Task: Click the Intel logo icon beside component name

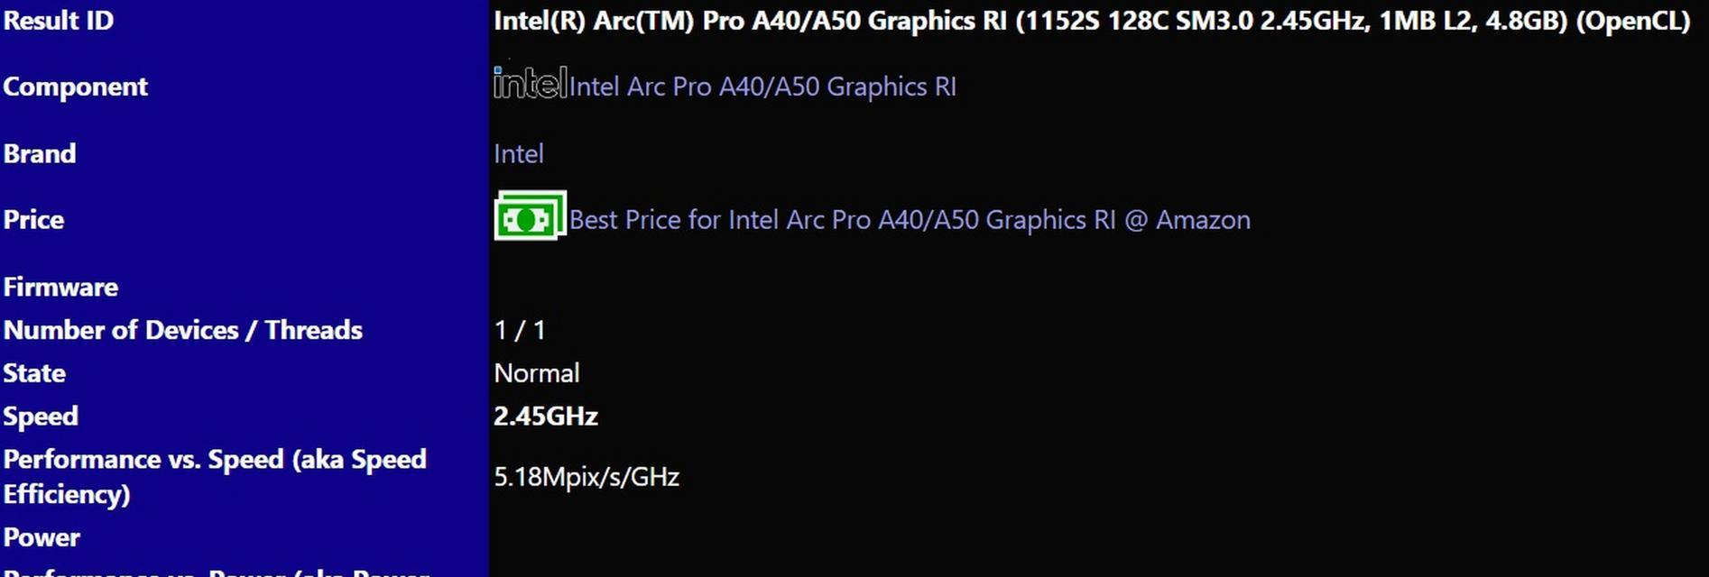Action: coord(531,83)
